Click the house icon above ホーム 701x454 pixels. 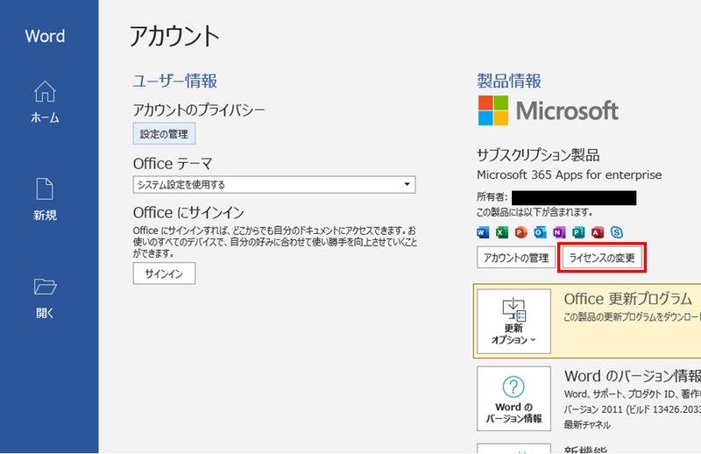[x=46, y=92]
